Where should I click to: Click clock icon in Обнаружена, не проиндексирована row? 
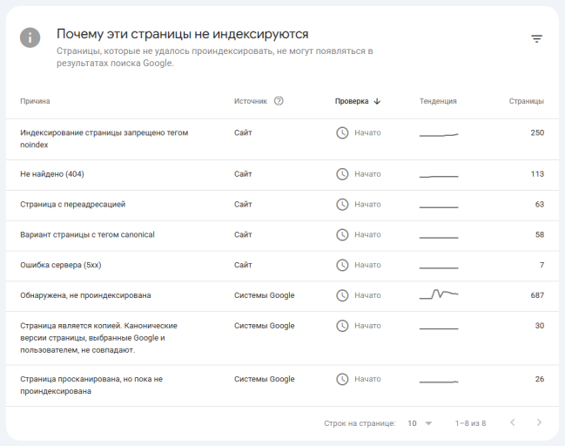(x=342, y=295)
